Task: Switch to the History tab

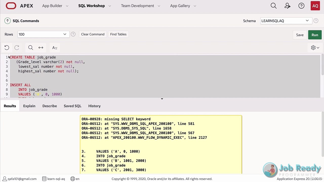Action: tap(94, 106)
